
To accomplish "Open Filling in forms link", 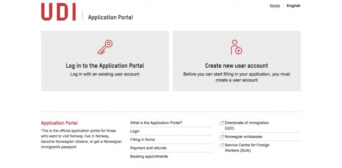I will click(142, 140).
